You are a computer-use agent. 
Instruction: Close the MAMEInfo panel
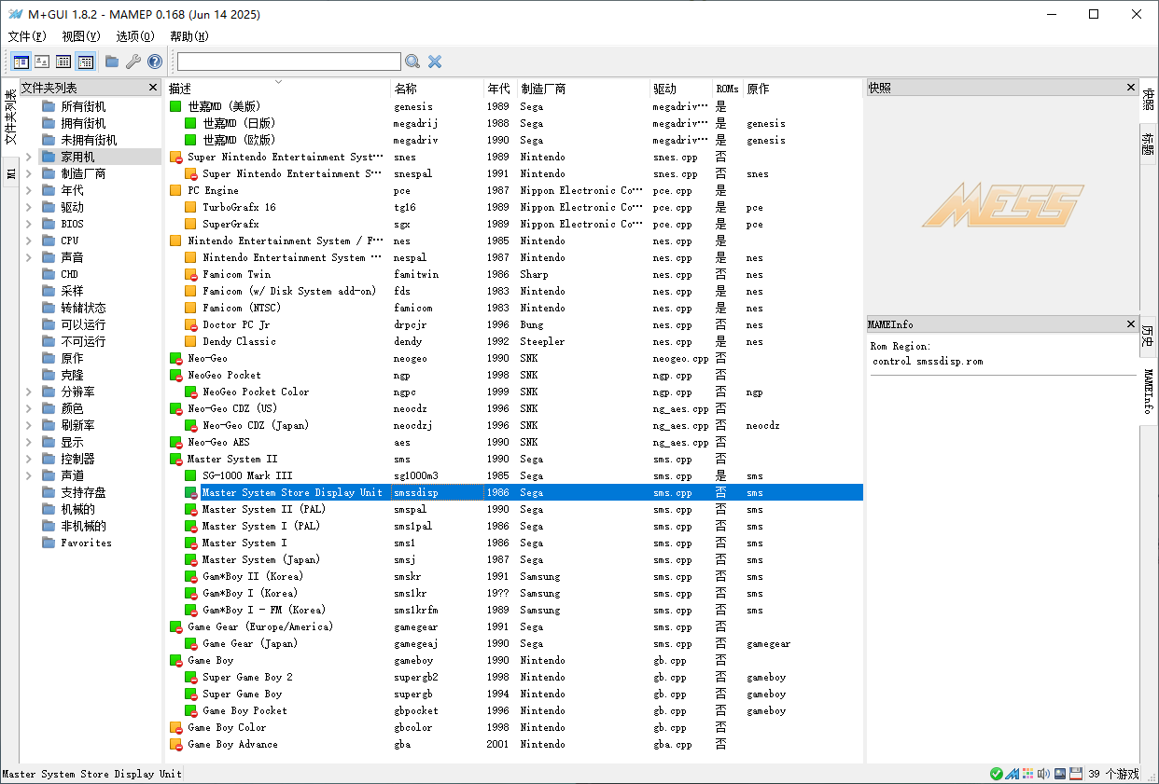[x=1130, y=324]
